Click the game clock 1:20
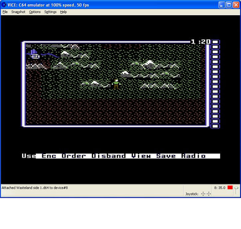 (x=200, y=41)
